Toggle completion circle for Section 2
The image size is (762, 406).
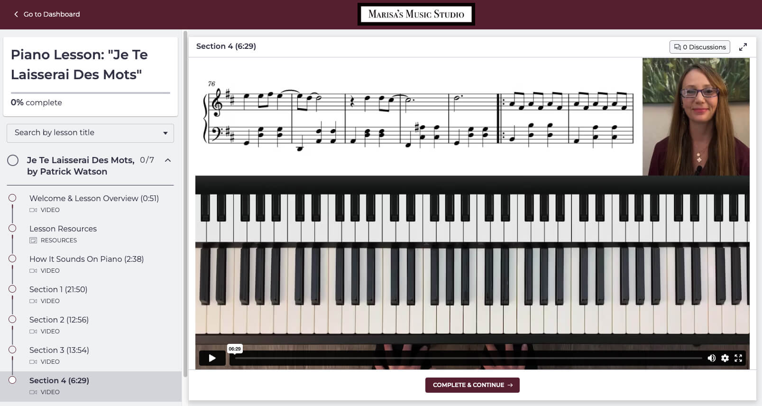12,319
